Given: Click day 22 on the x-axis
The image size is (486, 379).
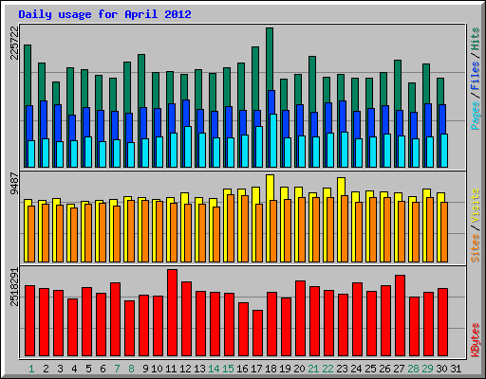Looking at the screenshot, I should click(327, 369).
